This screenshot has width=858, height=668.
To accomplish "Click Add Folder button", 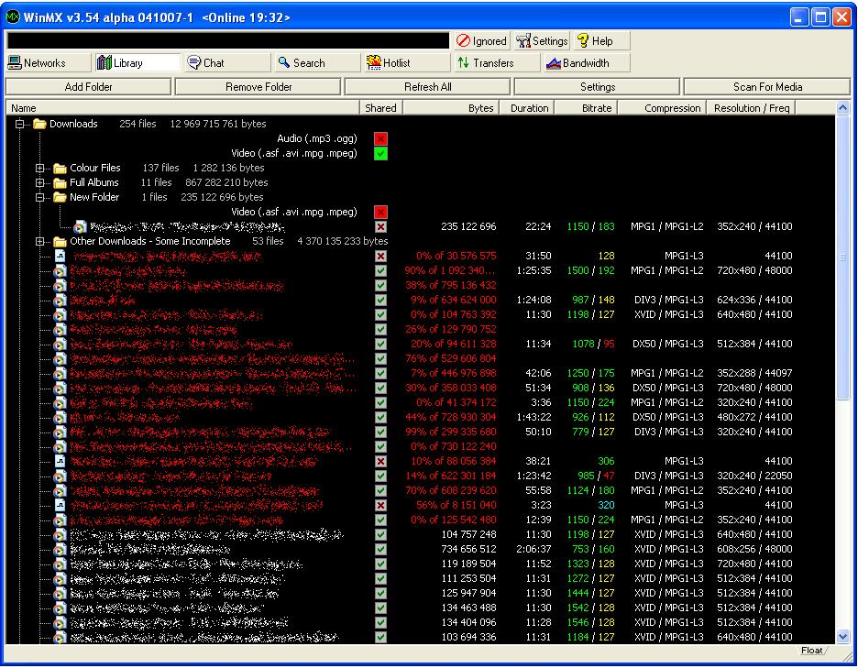I will (x=88, y=87).
